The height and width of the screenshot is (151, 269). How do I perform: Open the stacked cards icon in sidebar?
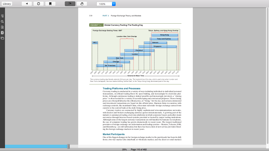click(2, 38)
